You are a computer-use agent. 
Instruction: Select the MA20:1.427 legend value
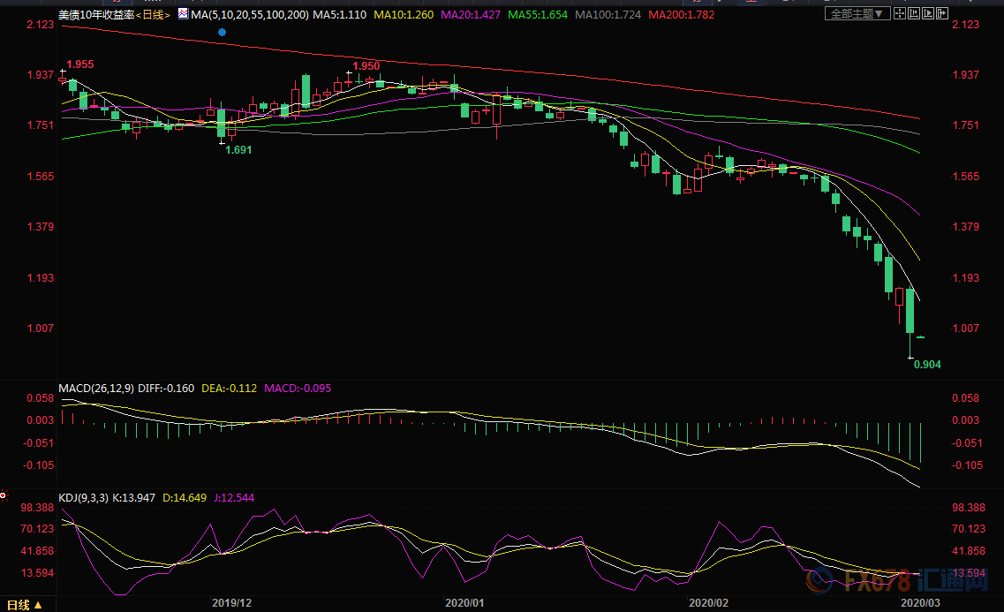[471, 15]
